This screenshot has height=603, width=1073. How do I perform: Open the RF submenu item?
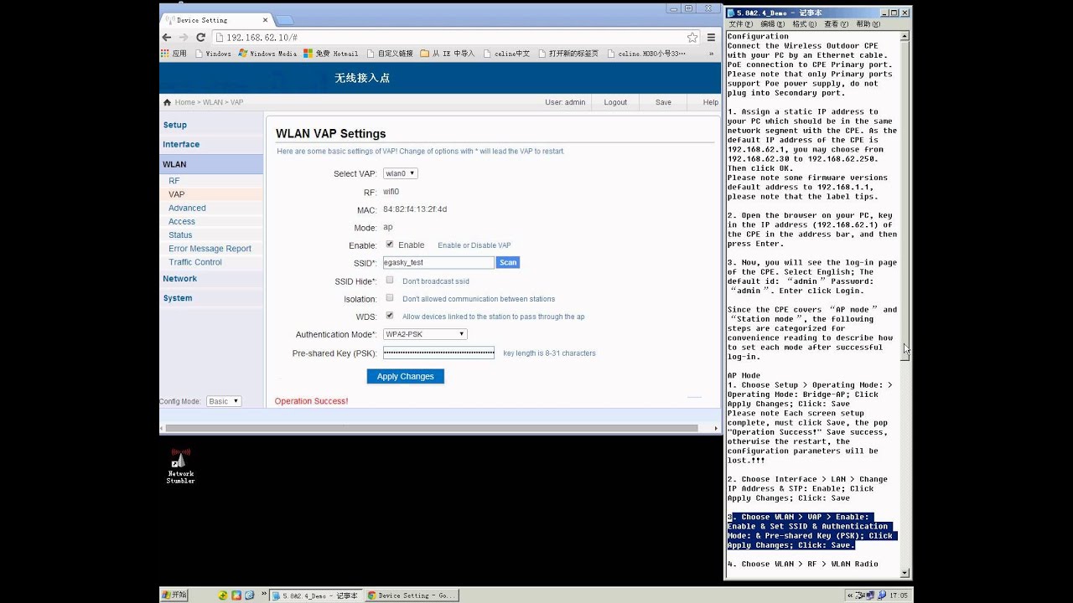pyautogui.click(x=174, y=181)
